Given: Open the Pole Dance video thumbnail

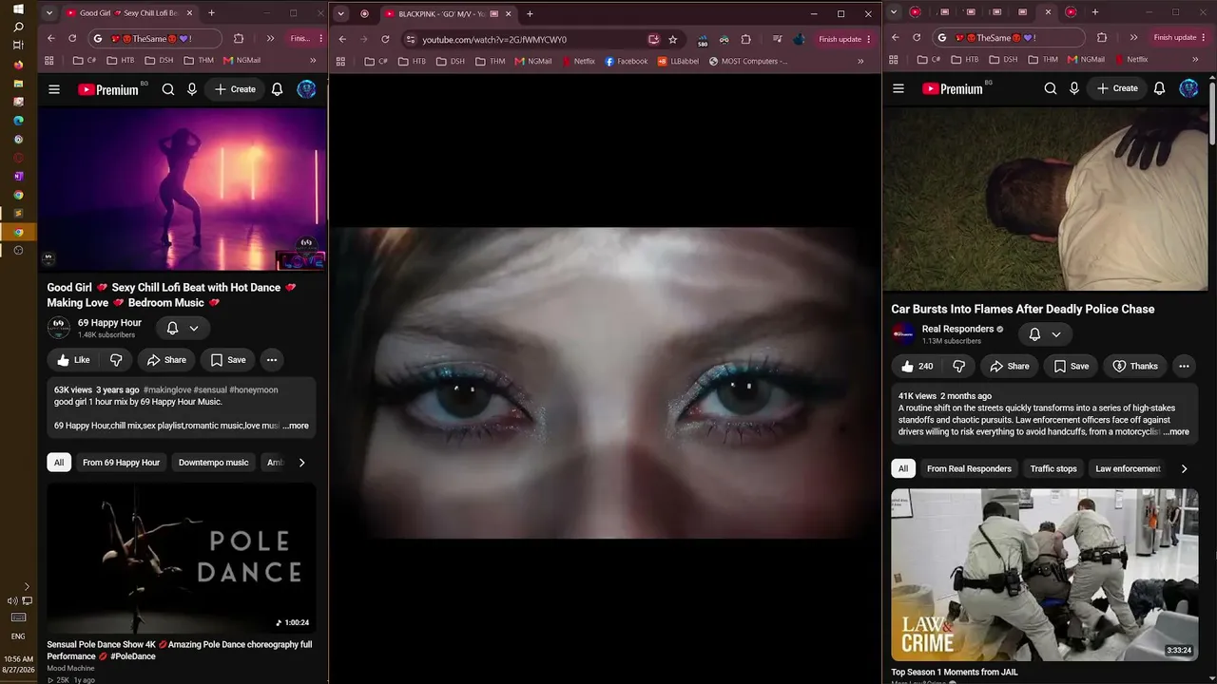Looking at the screenshot, I should pos(182,559).
